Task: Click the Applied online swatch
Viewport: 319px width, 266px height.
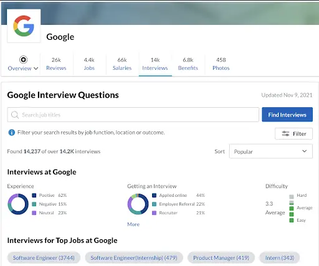Action: [x=154, y=196]
